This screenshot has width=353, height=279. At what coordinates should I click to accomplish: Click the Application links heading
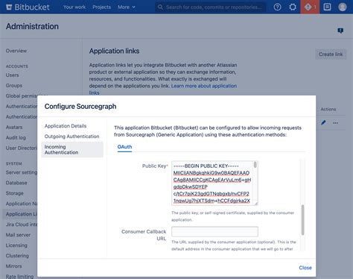[x=114, y=51]
